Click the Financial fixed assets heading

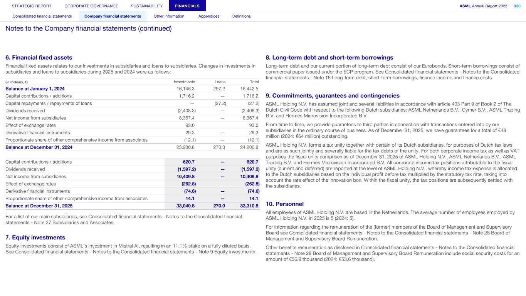pyautogui.click(x=39, y=57)
